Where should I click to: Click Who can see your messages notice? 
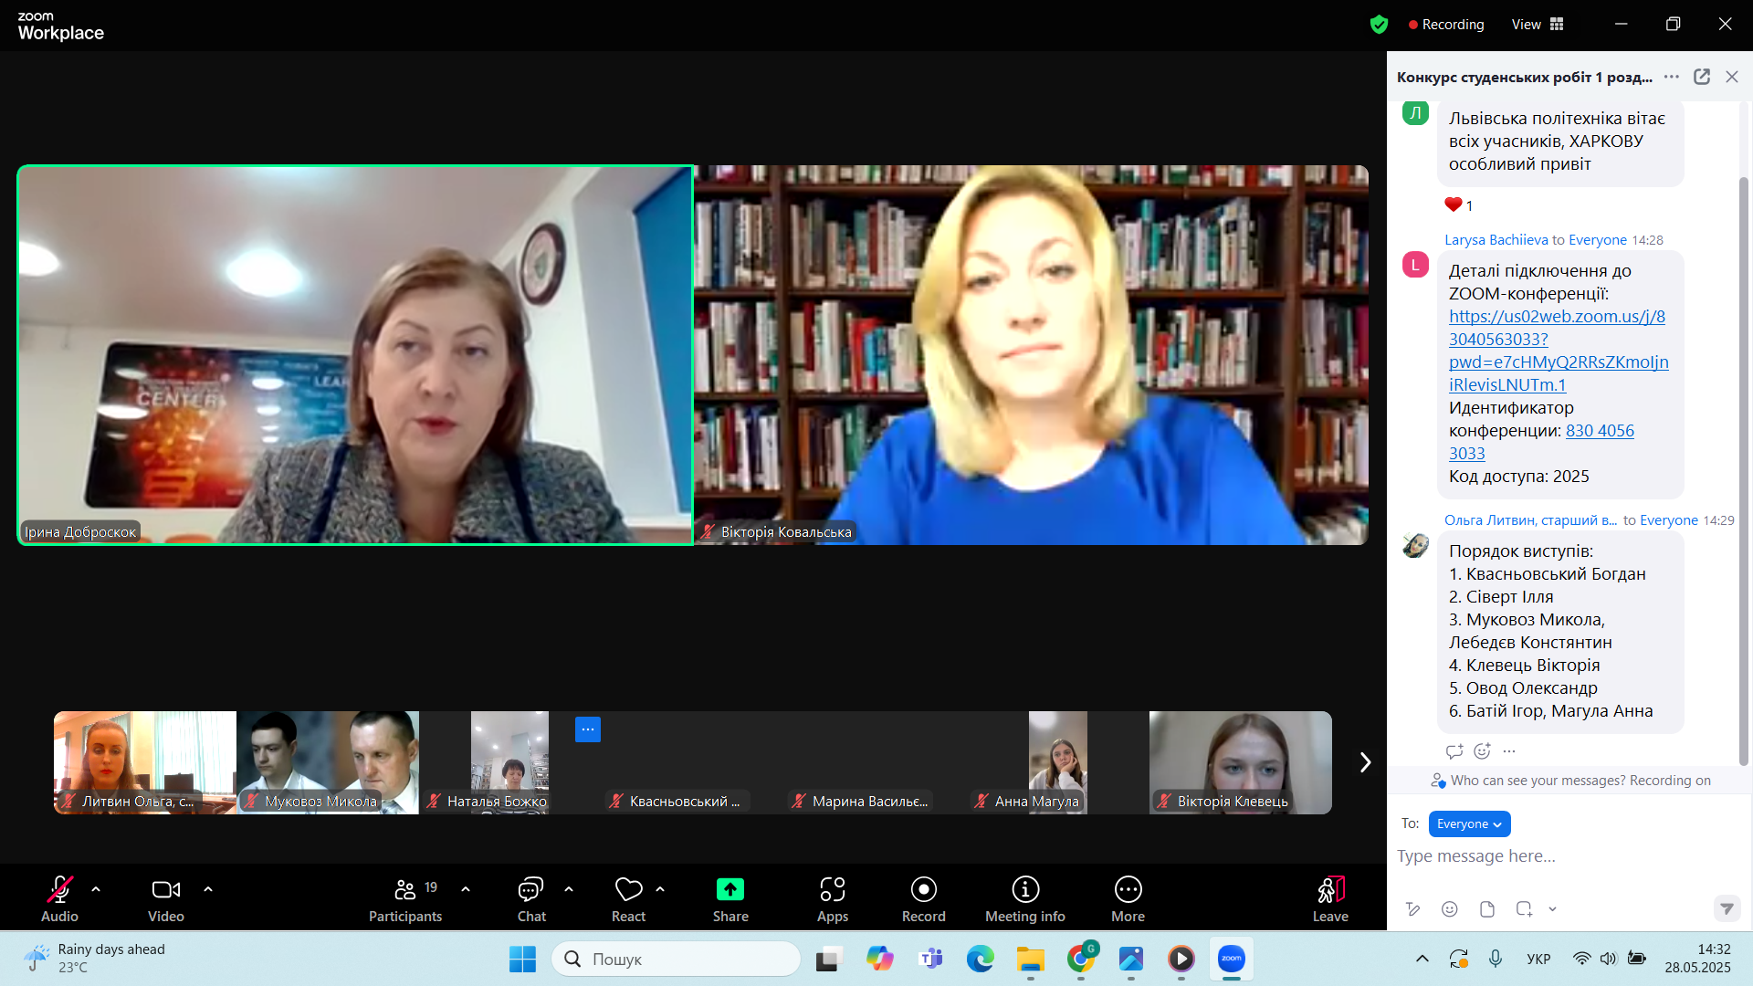tap(1570, 781)
